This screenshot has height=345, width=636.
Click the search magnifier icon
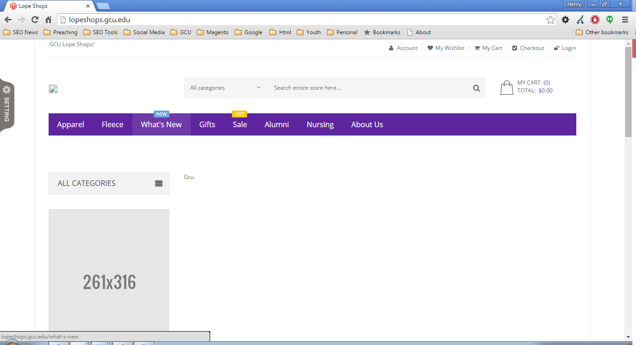point(476,88)
